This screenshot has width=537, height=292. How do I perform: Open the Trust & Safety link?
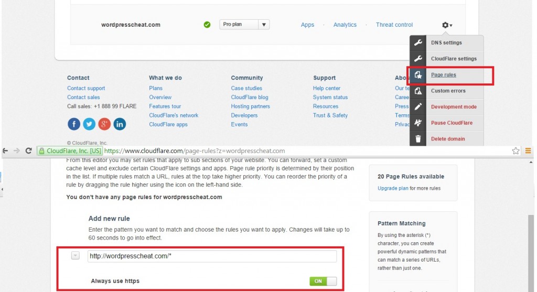coord(330,115)
